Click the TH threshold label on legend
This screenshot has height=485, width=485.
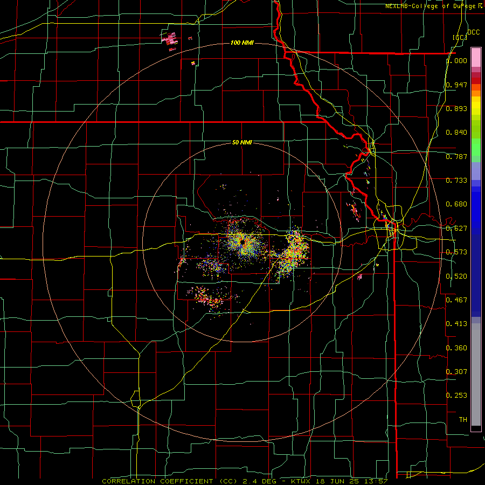[x=463, y=420]
